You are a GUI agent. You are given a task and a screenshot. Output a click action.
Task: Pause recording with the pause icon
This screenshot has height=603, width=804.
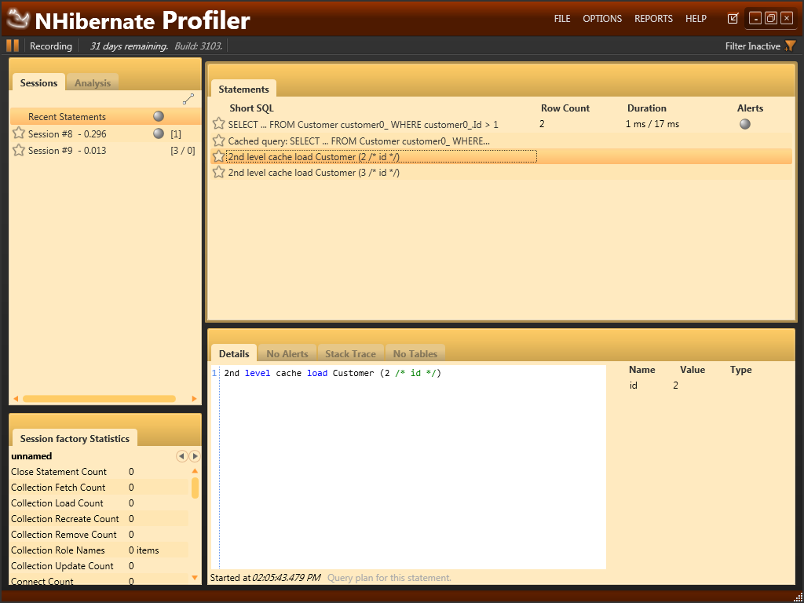[x=13, y=46]
